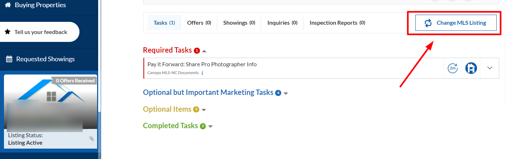Click the info icon beside Canopy MLS-NC Documents
Image resolution: width=506 pixels, height=159 pixels.
click(202, 73)
